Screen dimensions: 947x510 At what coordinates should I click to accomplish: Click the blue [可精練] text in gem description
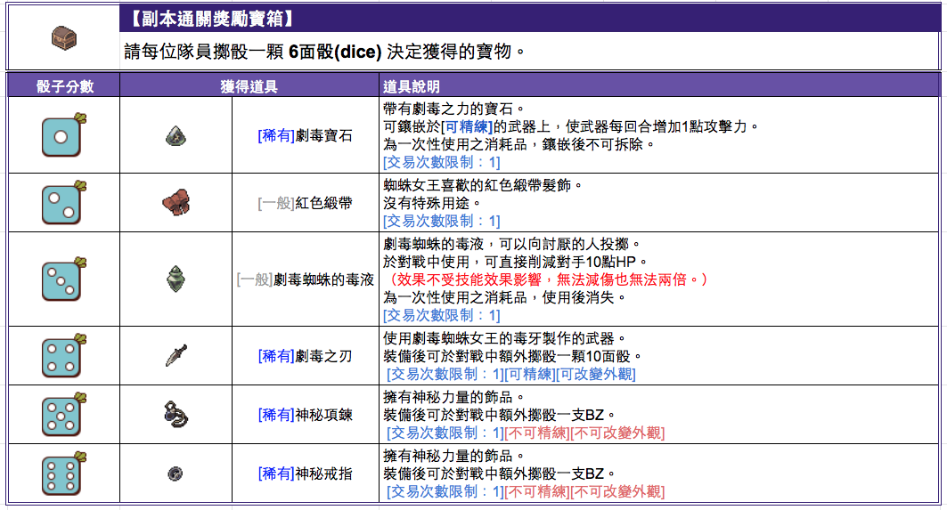click(467, 126)
